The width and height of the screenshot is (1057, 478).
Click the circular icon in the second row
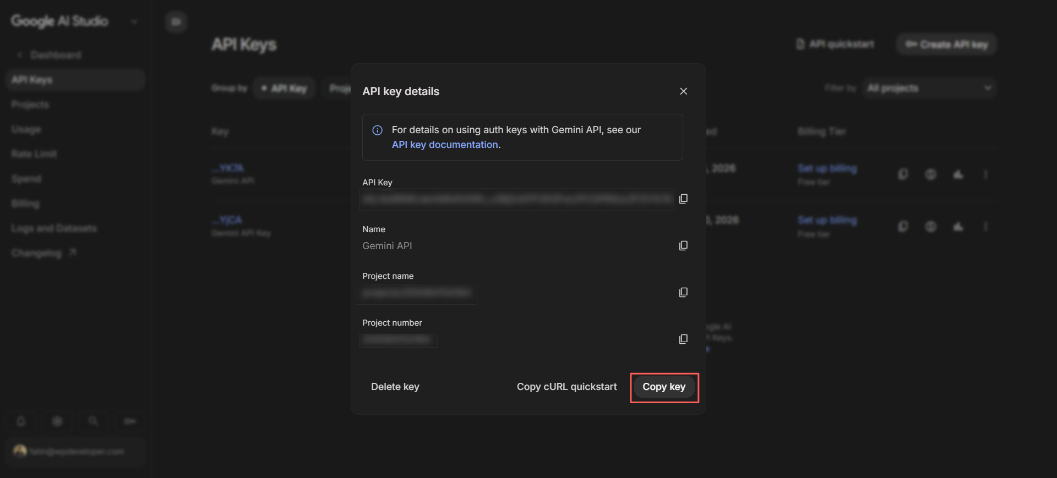click(930, 227)
